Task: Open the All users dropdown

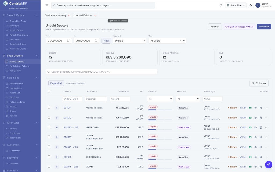Action: 167,41
